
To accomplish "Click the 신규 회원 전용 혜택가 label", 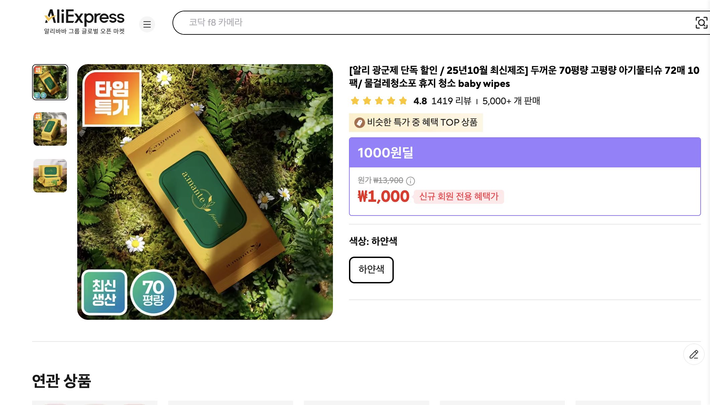I will coord(458,197).
